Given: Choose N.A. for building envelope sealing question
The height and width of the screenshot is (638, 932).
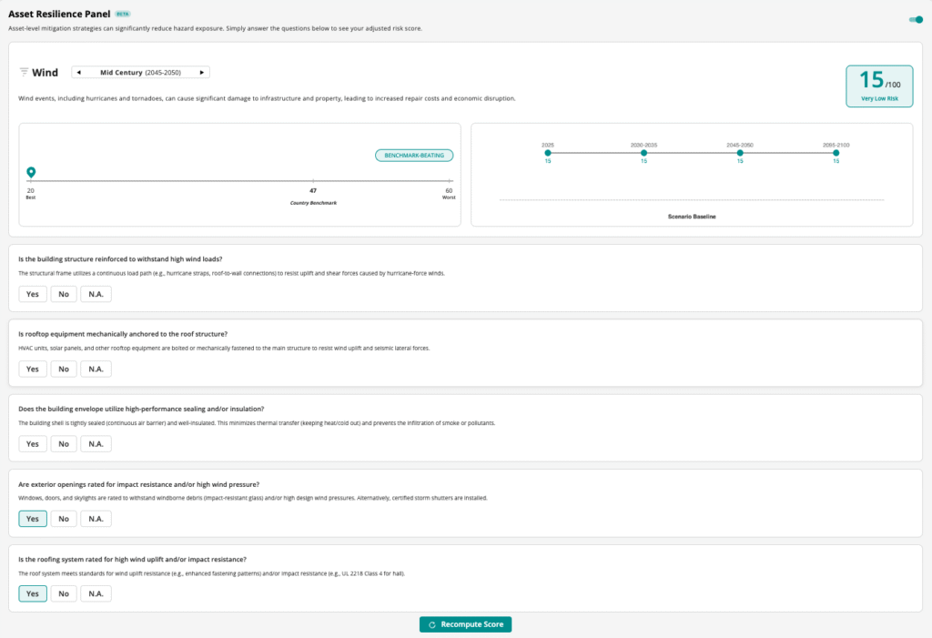Looking at the screenshot, I should pos(96,443).
